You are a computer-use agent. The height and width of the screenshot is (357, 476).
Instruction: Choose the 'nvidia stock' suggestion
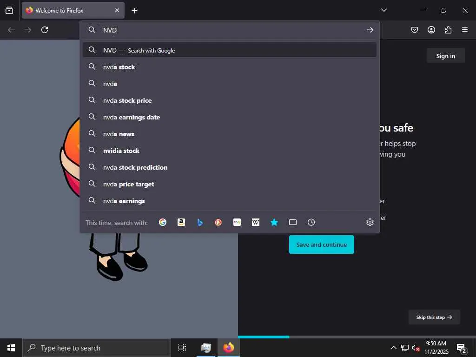(230, 150)
